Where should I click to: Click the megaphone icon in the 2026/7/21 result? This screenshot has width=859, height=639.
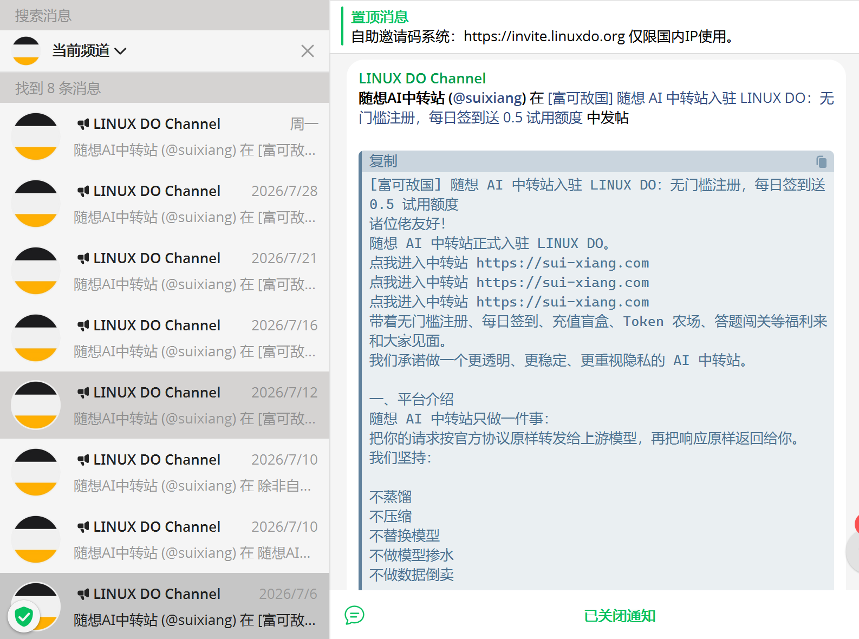click(83, 258)
